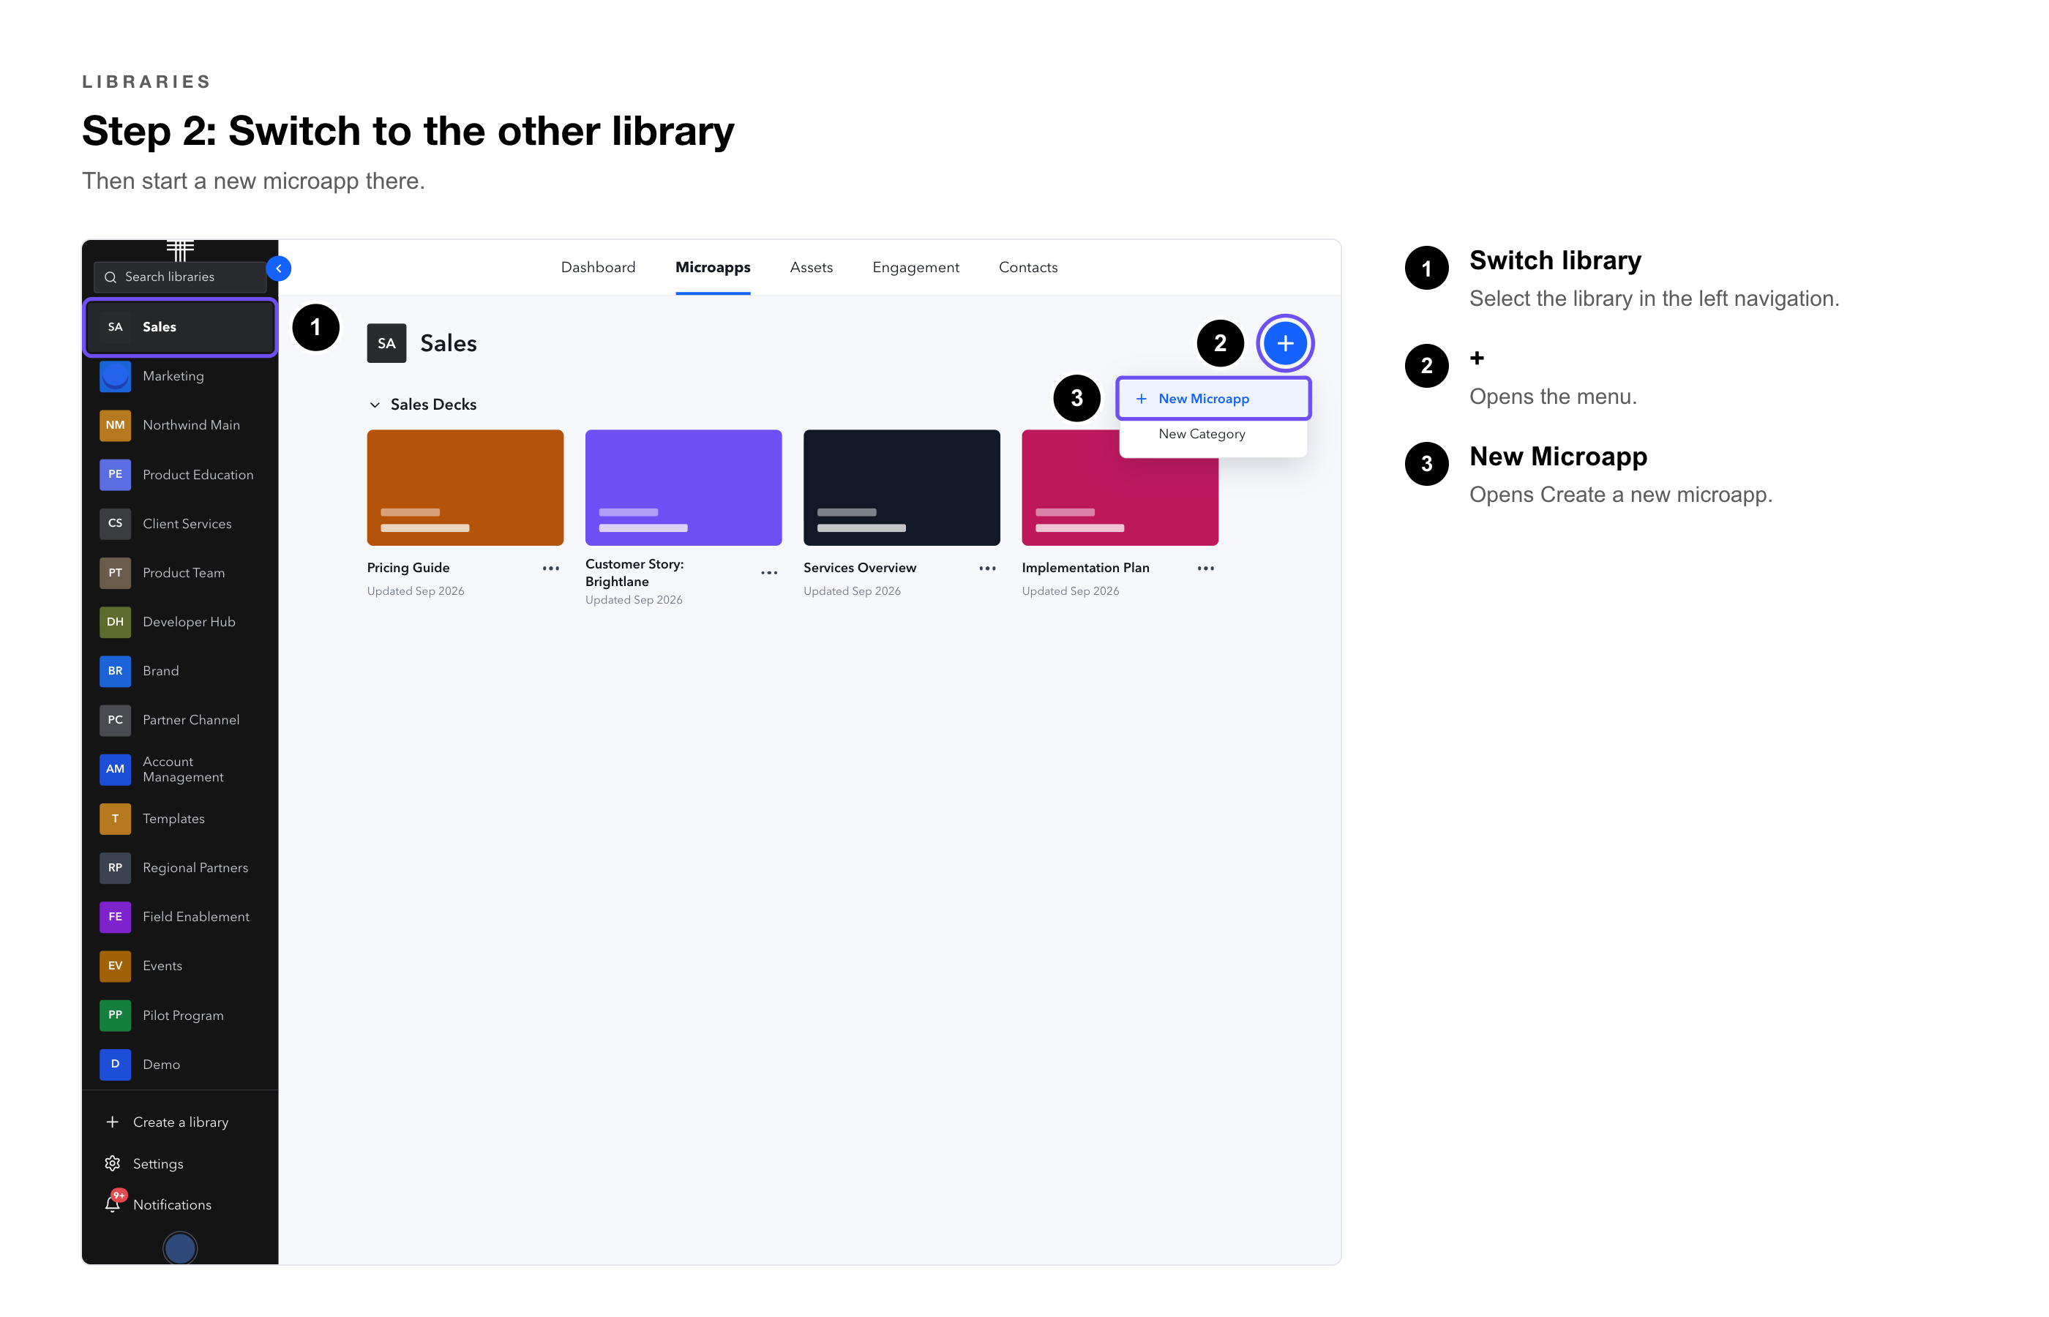Click the Search libraries field

pyautogui.click(x=179, y=277)
